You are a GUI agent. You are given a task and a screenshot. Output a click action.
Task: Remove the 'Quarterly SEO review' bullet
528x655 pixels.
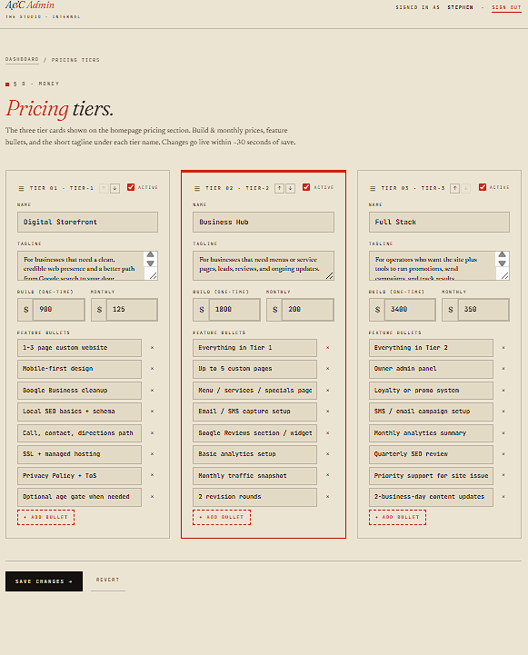pyautogui.click(x=503, y=453)
